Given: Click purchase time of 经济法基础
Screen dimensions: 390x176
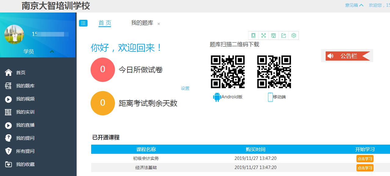Looking at the screenshot, I should (x=256, y=167).
